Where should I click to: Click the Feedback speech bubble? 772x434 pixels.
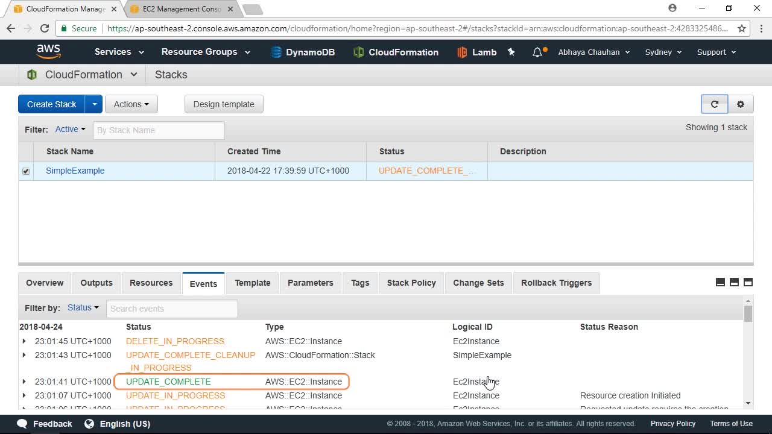[x=22, y=424]
